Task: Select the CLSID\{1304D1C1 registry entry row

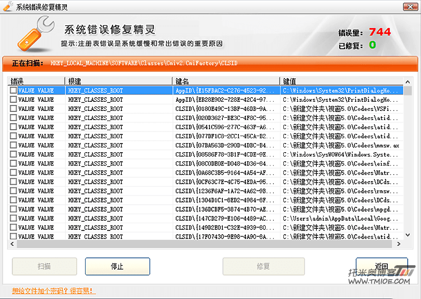Action: tap(225, 200)
